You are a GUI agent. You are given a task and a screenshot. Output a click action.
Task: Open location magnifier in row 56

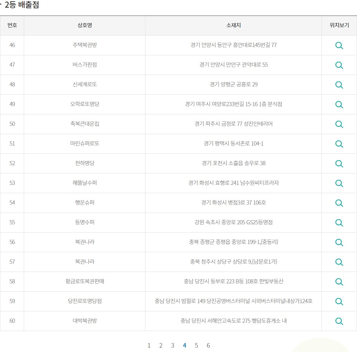click(339, 242)
